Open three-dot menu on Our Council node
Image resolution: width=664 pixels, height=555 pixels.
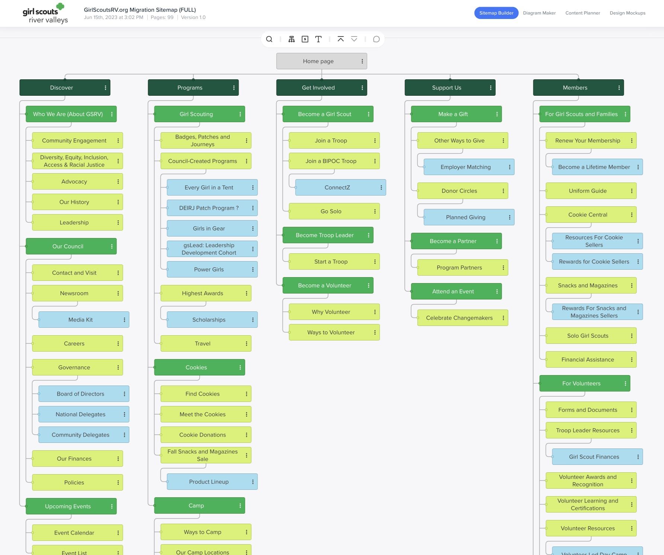pyautogui.click(x=112, y=246)
